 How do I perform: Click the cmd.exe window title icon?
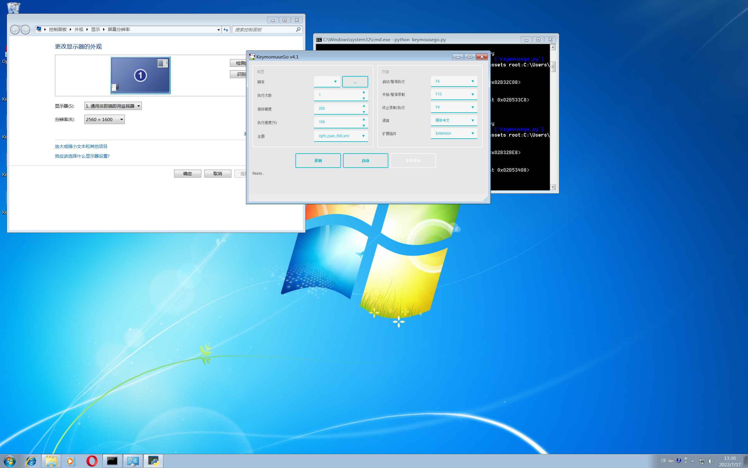pyautogui.click(x=319, y=39)
